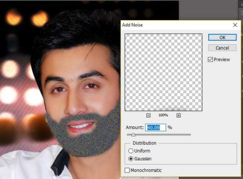Toggle the Preview checkbox
The width and height of the screenshot is (243, 179).
tap(210, 60)
